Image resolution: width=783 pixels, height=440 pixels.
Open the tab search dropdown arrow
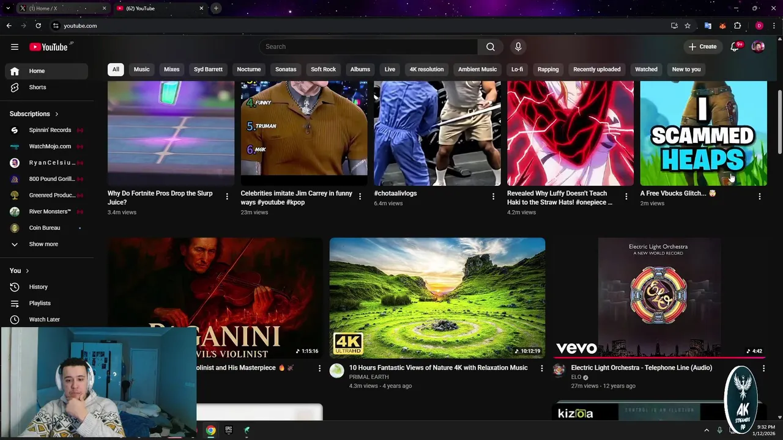(x=8, y=9)
